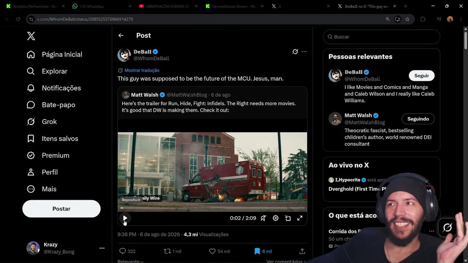The height and width of the screenshot is (263, 468).
Task: Toggle picture-in-picture for the video
Action: click(x=288, y=218)
